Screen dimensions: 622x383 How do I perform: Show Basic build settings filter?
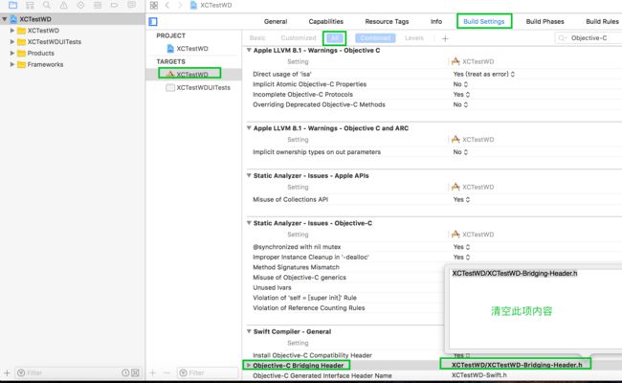click(257, 38)
